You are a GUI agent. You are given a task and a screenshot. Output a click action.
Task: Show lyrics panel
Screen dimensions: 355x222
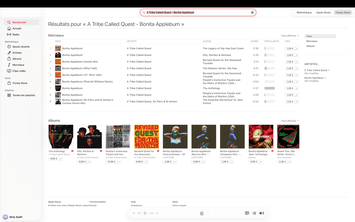pos(247,213)
